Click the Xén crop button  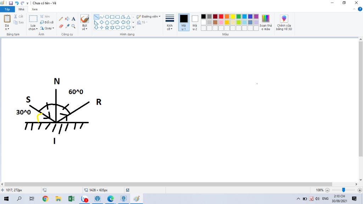(x=45, y=16)
